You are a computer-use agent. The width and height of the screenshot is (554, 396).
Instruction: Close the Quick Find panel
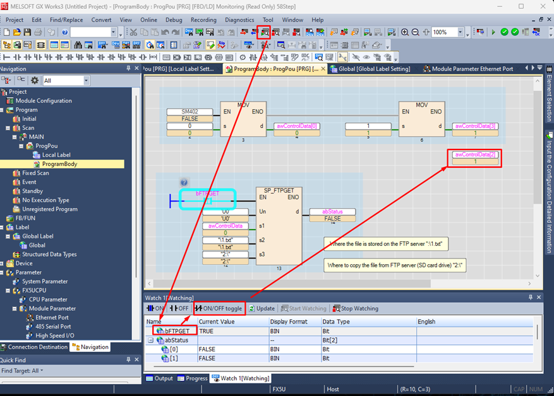tap(136, 359)
